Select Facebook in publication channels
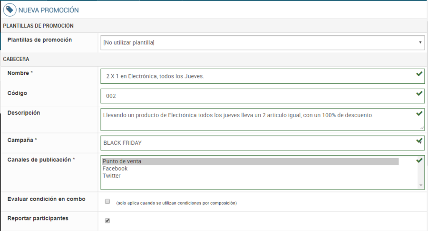 [115, 169]
